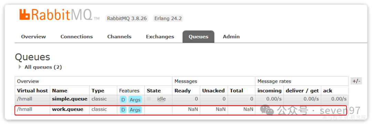
Task: Click the Features column header
Action: coord(129,91)
